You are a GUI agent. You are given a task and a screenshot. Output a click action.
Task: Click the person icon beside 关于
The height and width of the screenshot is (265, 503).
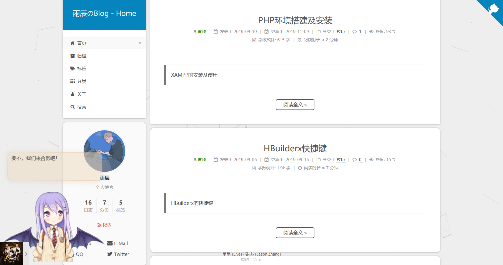[x=72, y=94]
